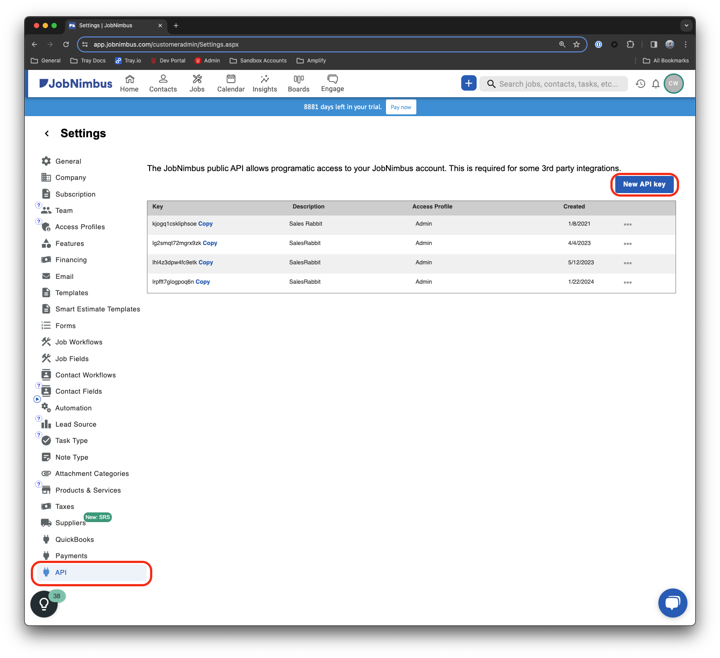Open the Dev Portal bookmark
The width and height of the screenshot is (720, 658).
[168, 61]
